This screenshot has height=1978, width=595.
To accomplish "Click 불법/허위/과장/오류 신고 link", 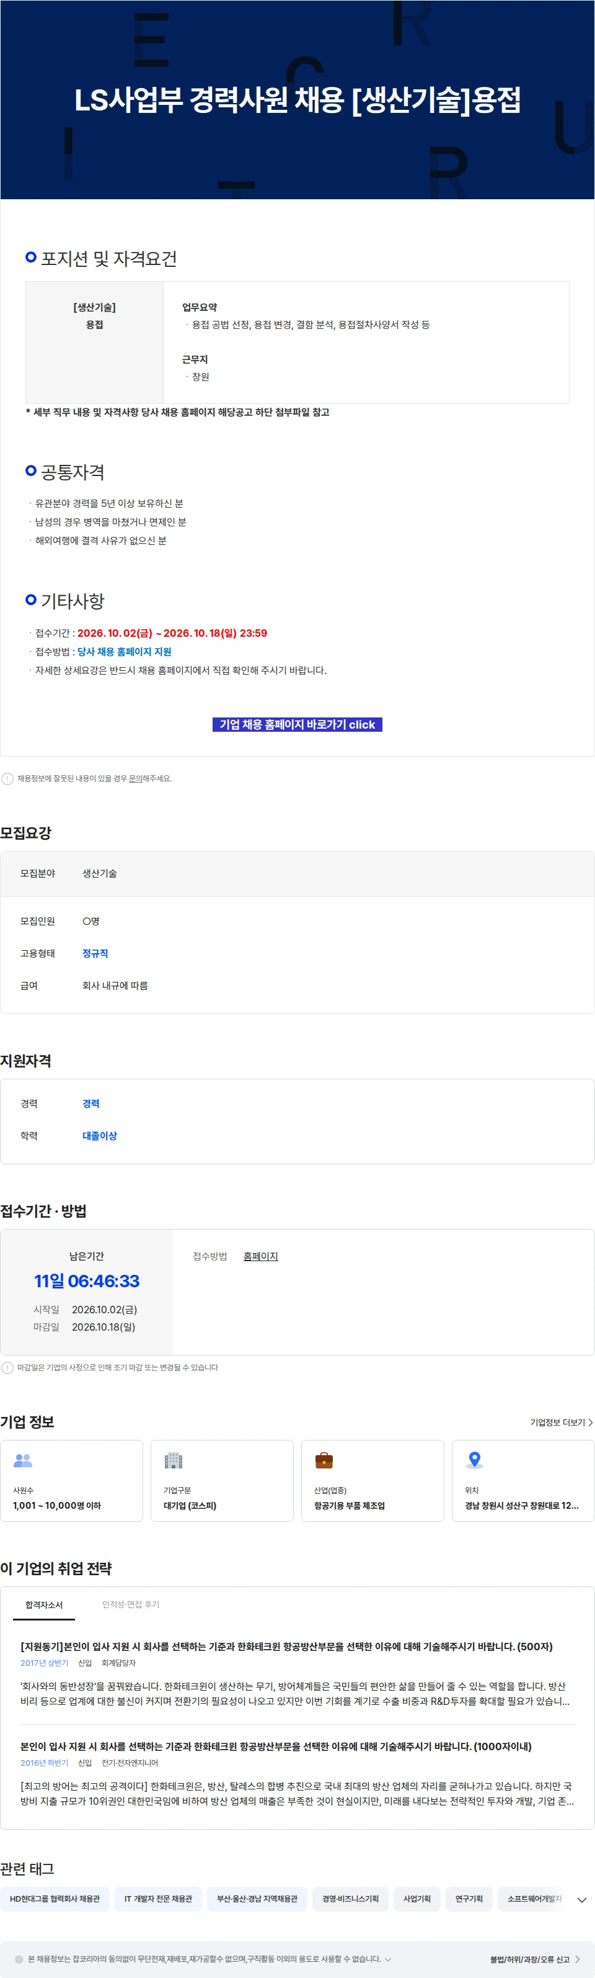I will [x=529, y=1959].
